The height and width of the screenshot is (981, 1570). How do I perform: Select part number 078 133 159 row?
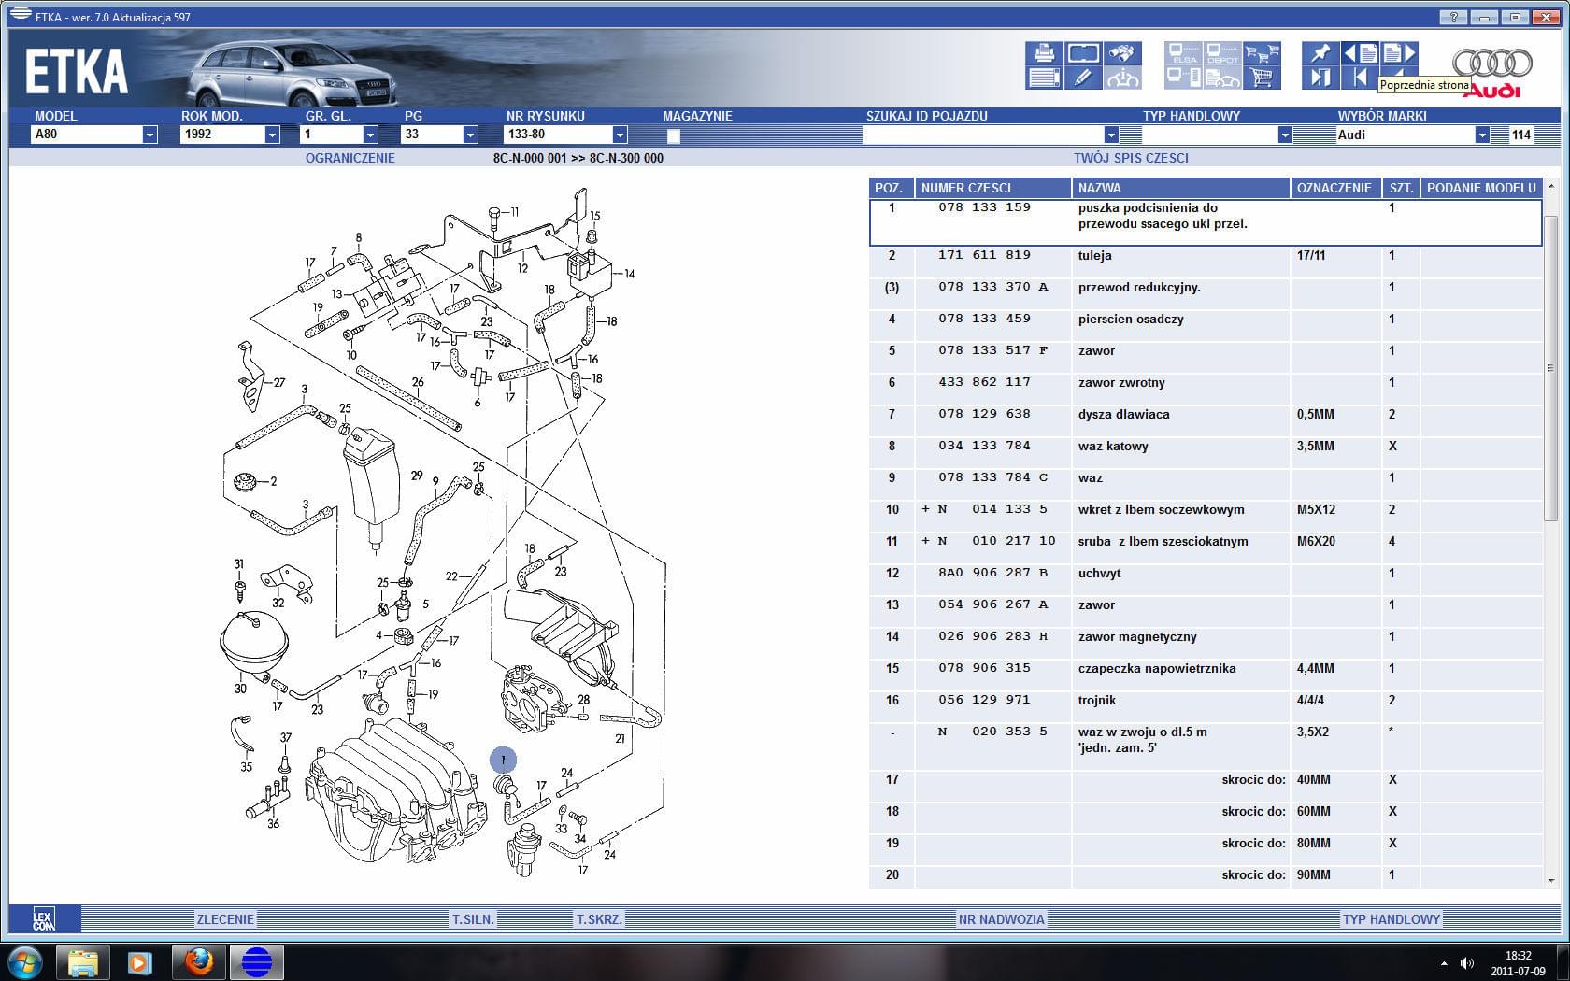point(1206,222)
